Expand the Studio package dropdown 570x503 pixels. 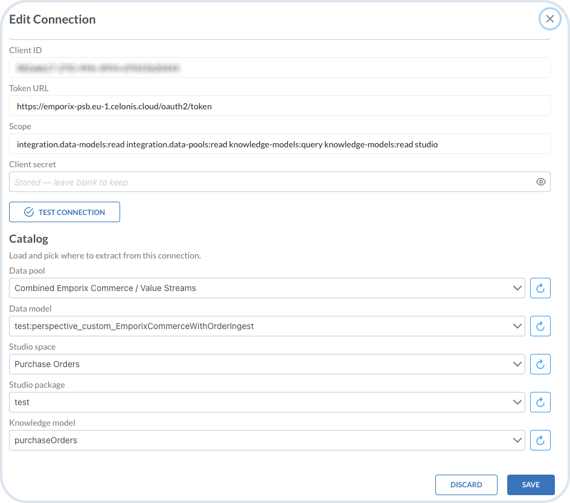267,402
